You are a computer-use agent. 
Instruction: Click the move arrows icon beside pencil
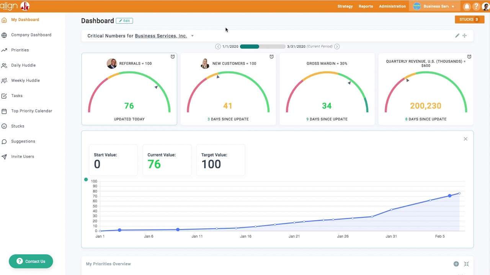pos(464,36)
